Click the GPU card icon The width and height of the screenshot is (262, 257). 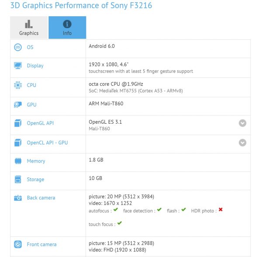(x=18, y=105)
